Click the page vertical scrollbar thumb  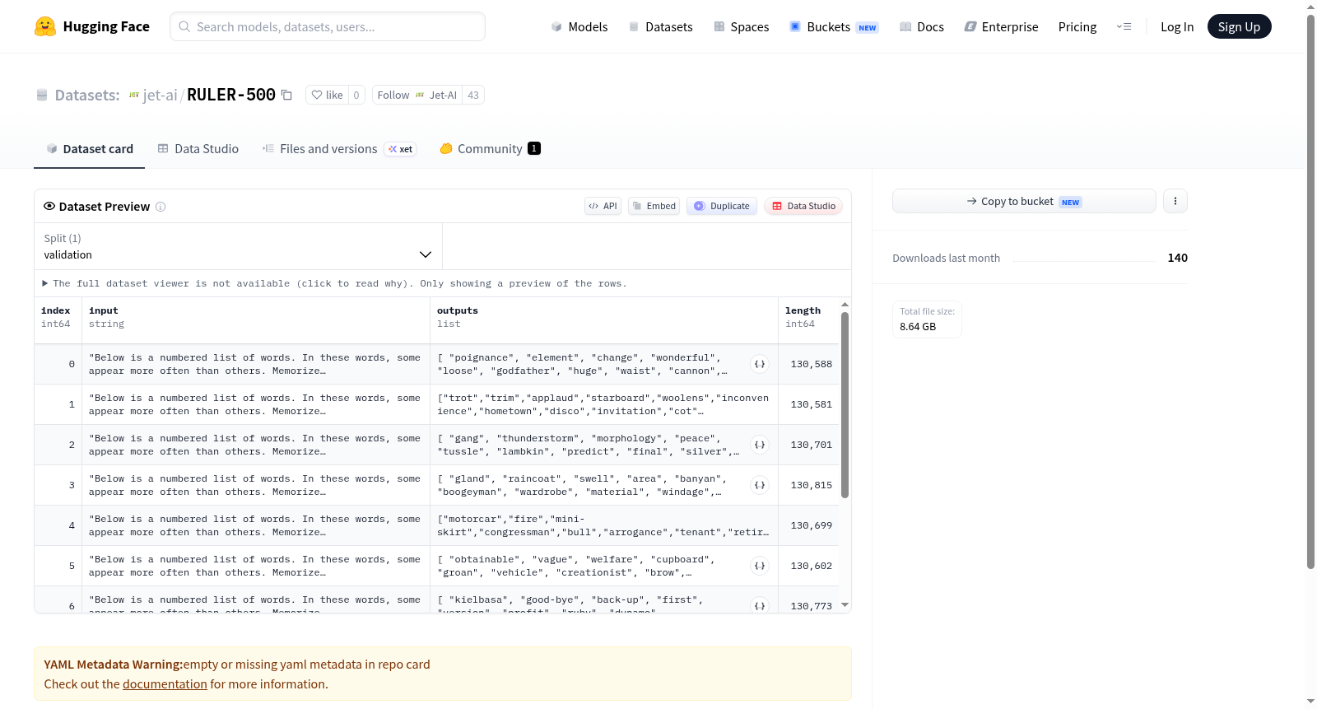tap(1310, 292)
